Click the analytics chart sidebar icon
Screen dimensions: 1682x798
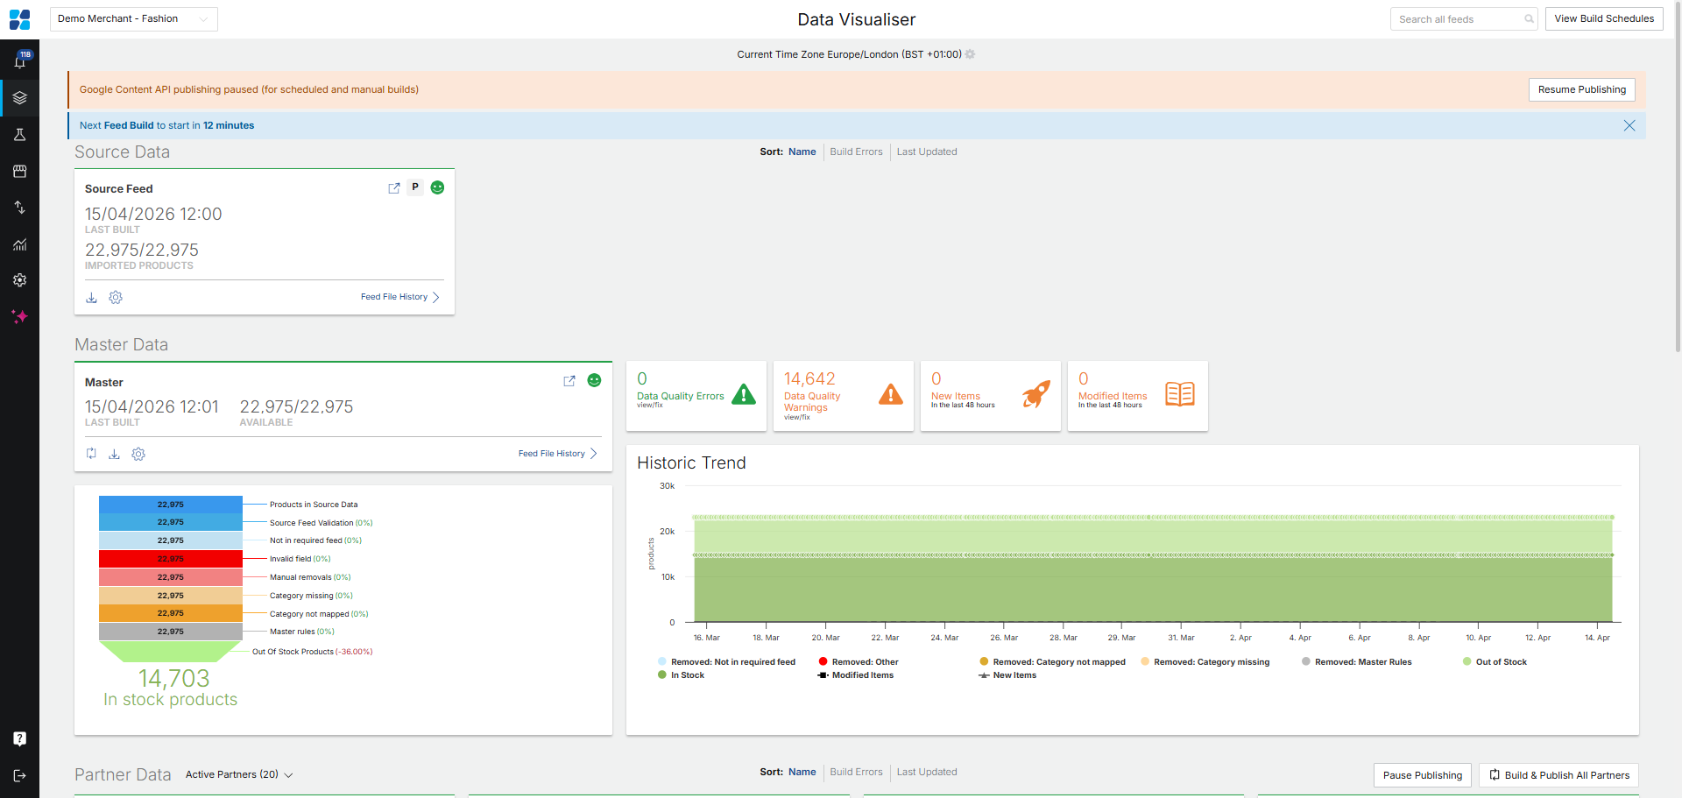coord(19,244)
